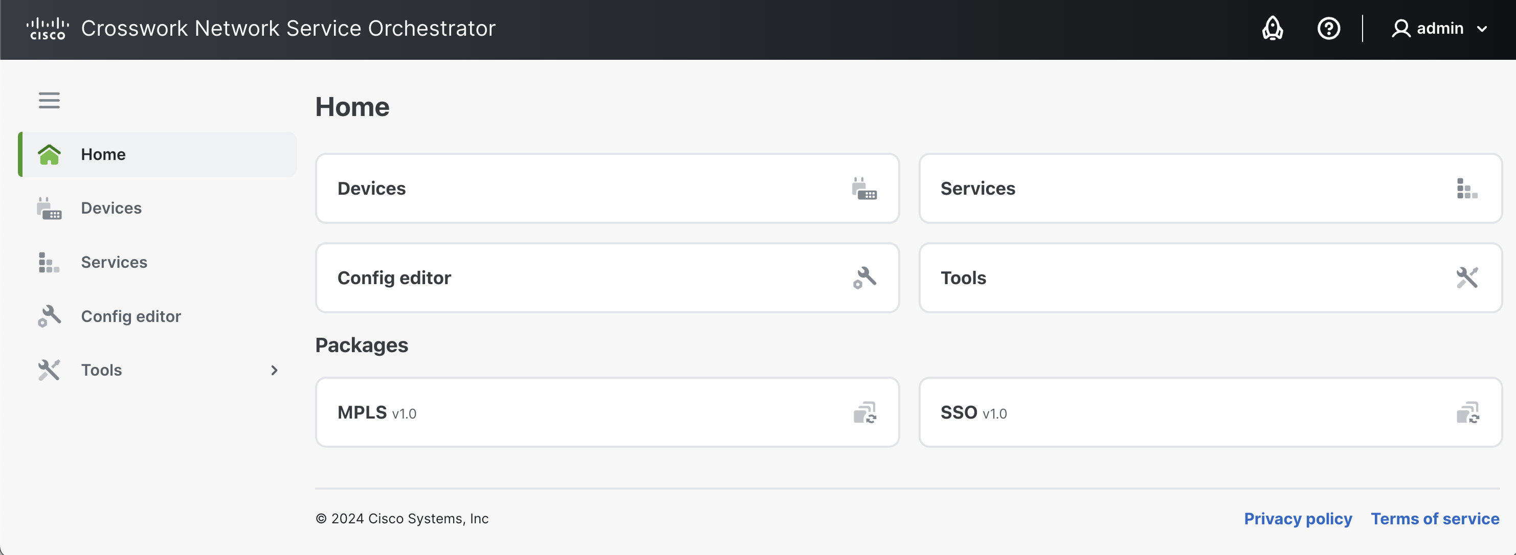1516x555 pixels.
Task: Open the Devices card on Home
Action: pos(607,189)
